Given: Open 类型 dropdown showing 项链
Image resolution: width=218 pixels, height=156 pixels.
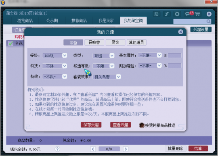Looking at the screenshot, I should [103, 56].
